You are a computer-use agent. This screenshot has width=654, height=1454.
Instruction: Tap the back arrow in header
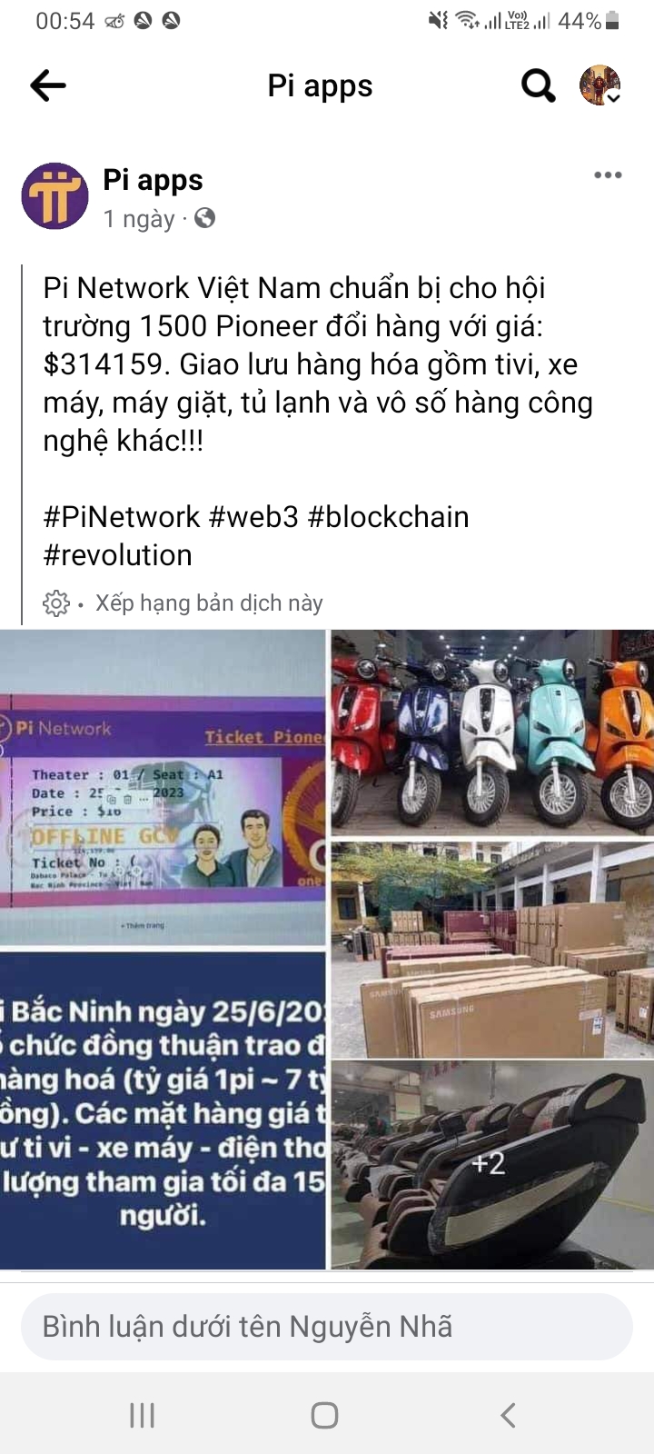48,85
